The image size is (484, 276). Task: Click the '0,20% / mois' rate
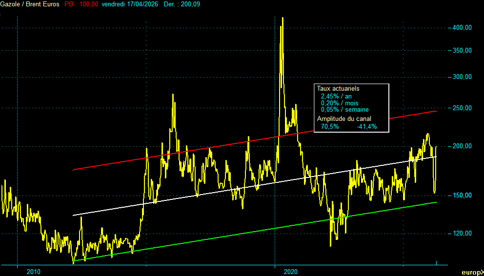pos(340,103)
